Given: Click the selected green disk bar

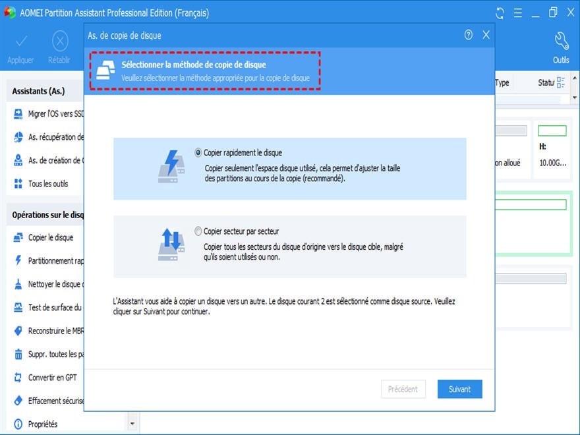Looking at the screenshot, I should tap(531, 204).
